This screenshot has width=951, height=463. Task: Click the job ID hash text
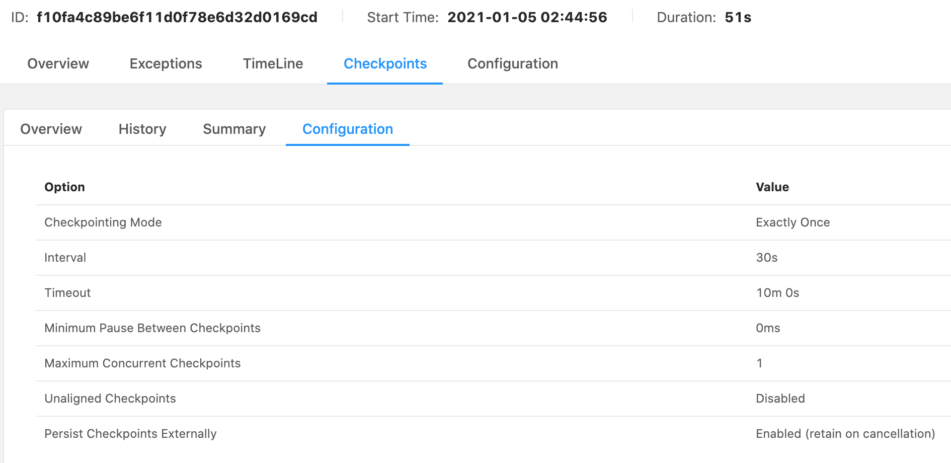pos(177,18)
